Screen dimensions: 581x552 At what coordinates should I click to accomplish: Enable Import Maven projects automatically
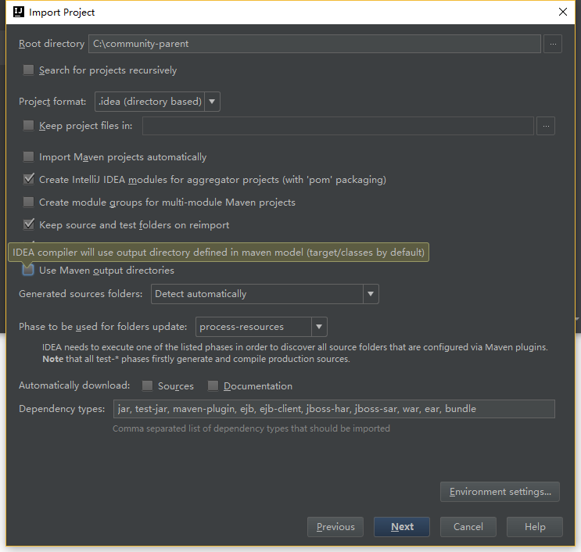tap(28, 156)
